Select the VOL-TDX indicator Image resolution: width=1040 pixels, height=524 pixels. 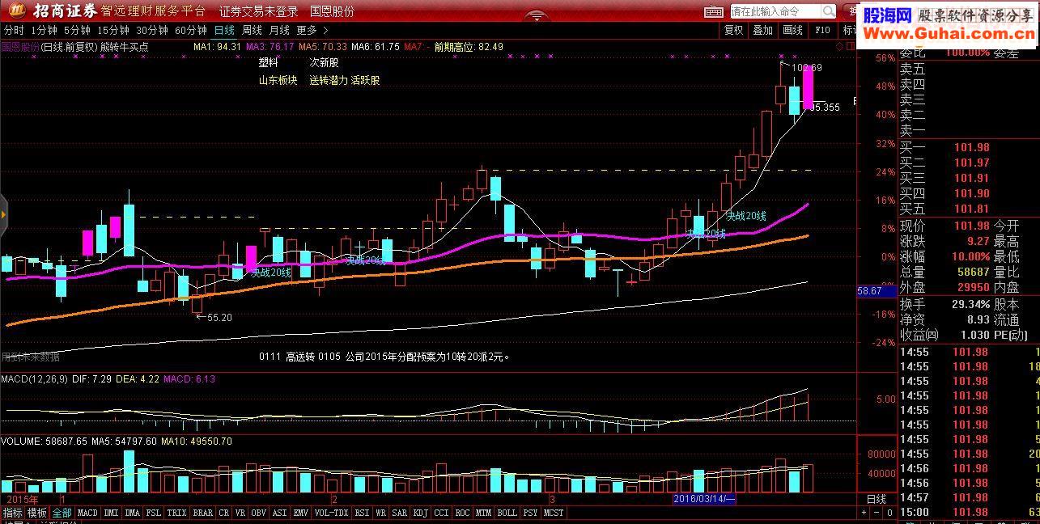pyautogui.click(x=332, y=513)
